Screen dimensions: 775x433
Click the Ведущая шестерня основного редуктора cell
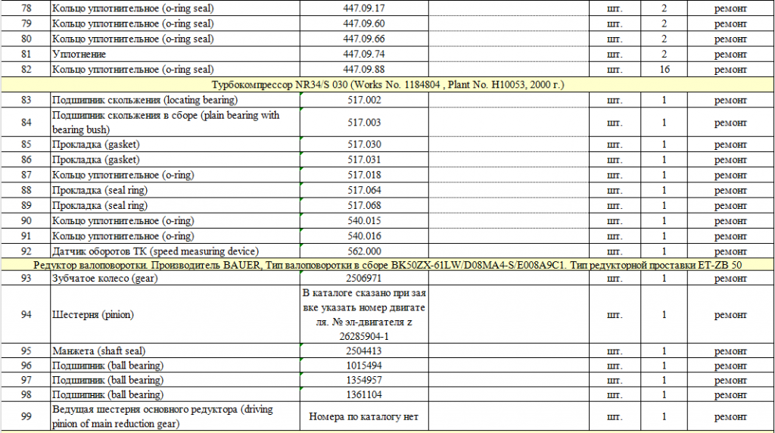coord(174,416)
